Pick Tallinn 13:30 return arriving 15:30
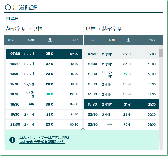The width and height of the screenshot is (168, 156). tap(122, 84)
